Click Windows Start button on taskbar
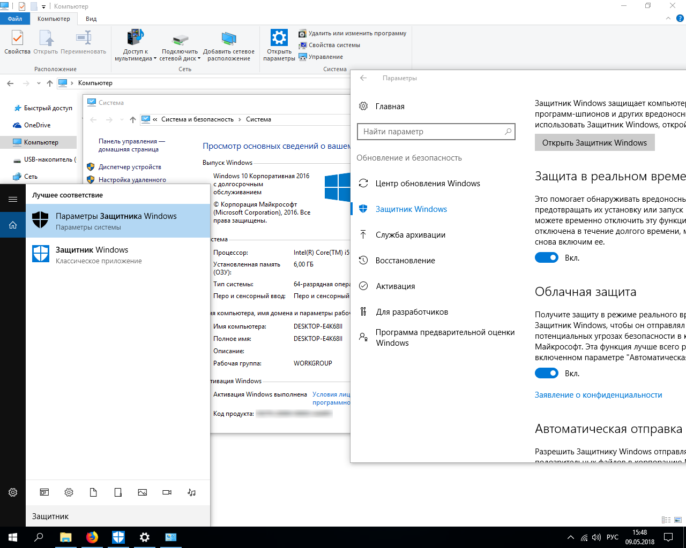 coord(13,537)
